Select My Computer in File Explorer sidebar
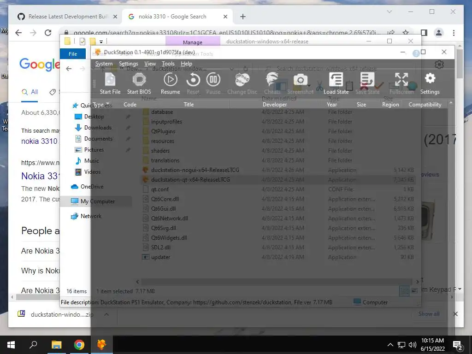Viewport: 472px width, 354px height. point(98,201)
